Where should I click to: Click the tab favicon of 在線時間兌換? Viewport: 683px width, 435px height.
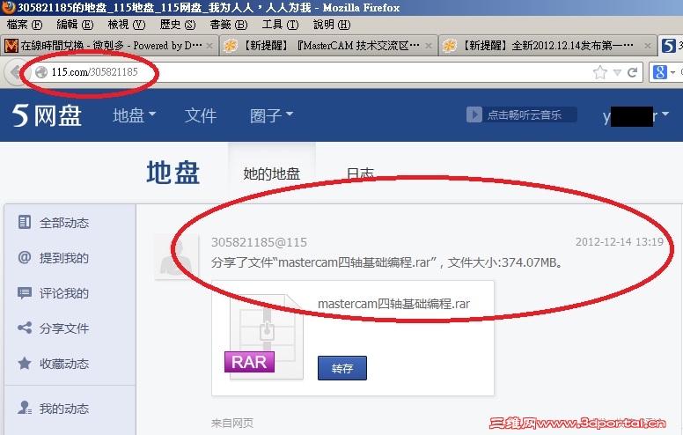coord(11,45)
